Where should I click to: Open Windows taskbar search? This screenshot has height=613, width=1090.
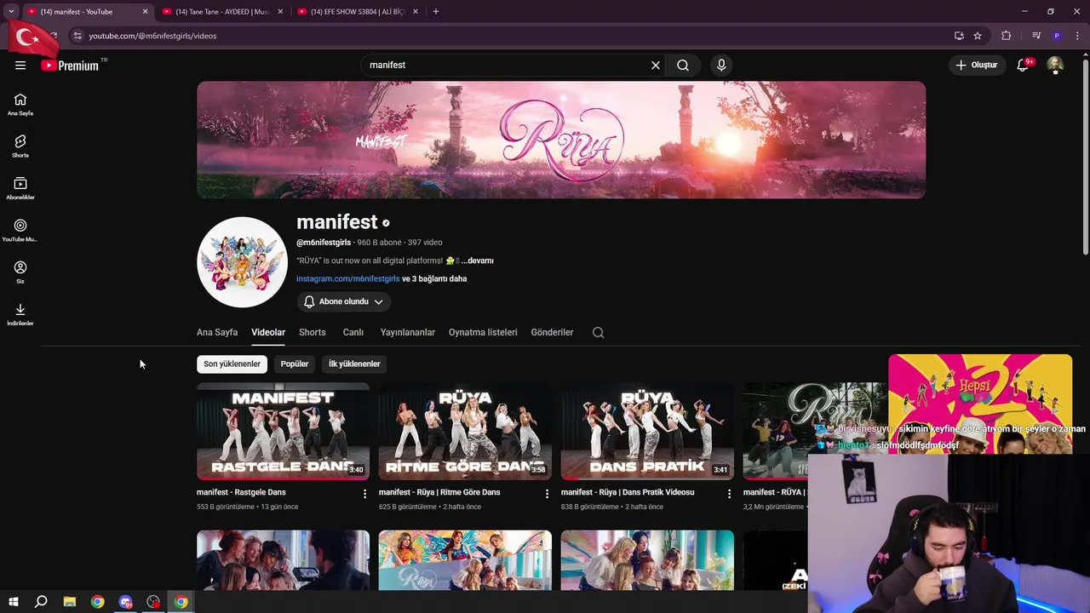(x=41, y=602)
